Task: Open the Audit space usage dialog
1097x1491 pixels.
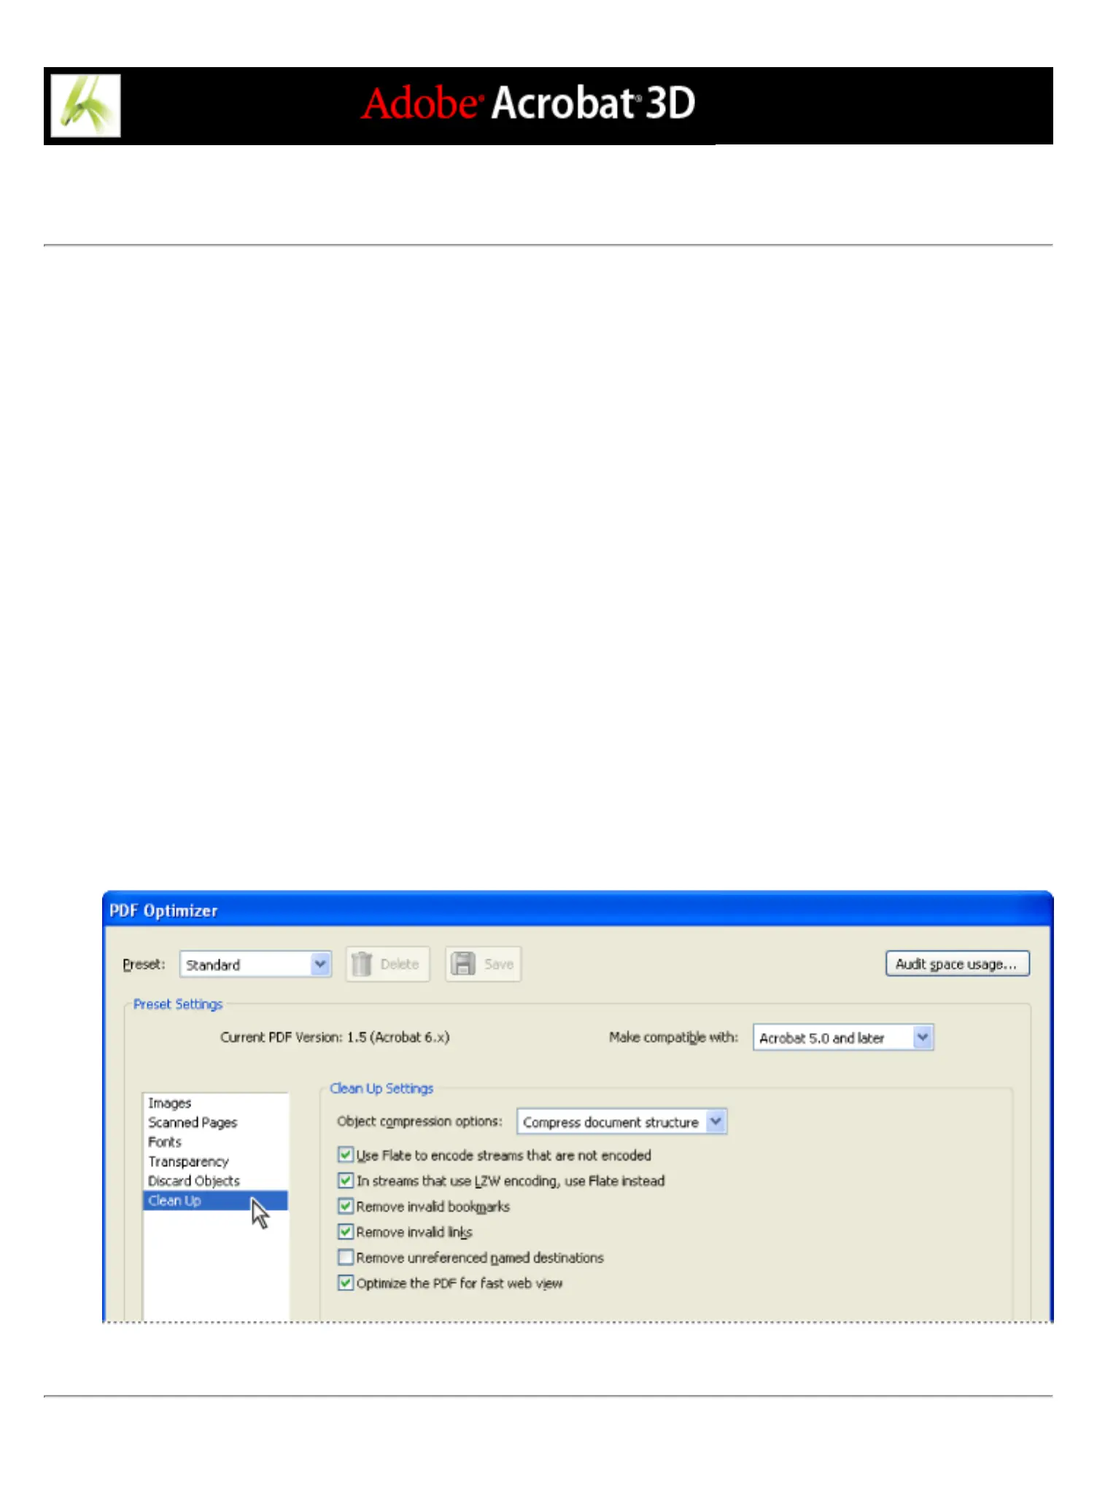Action: tap(957, 964)
